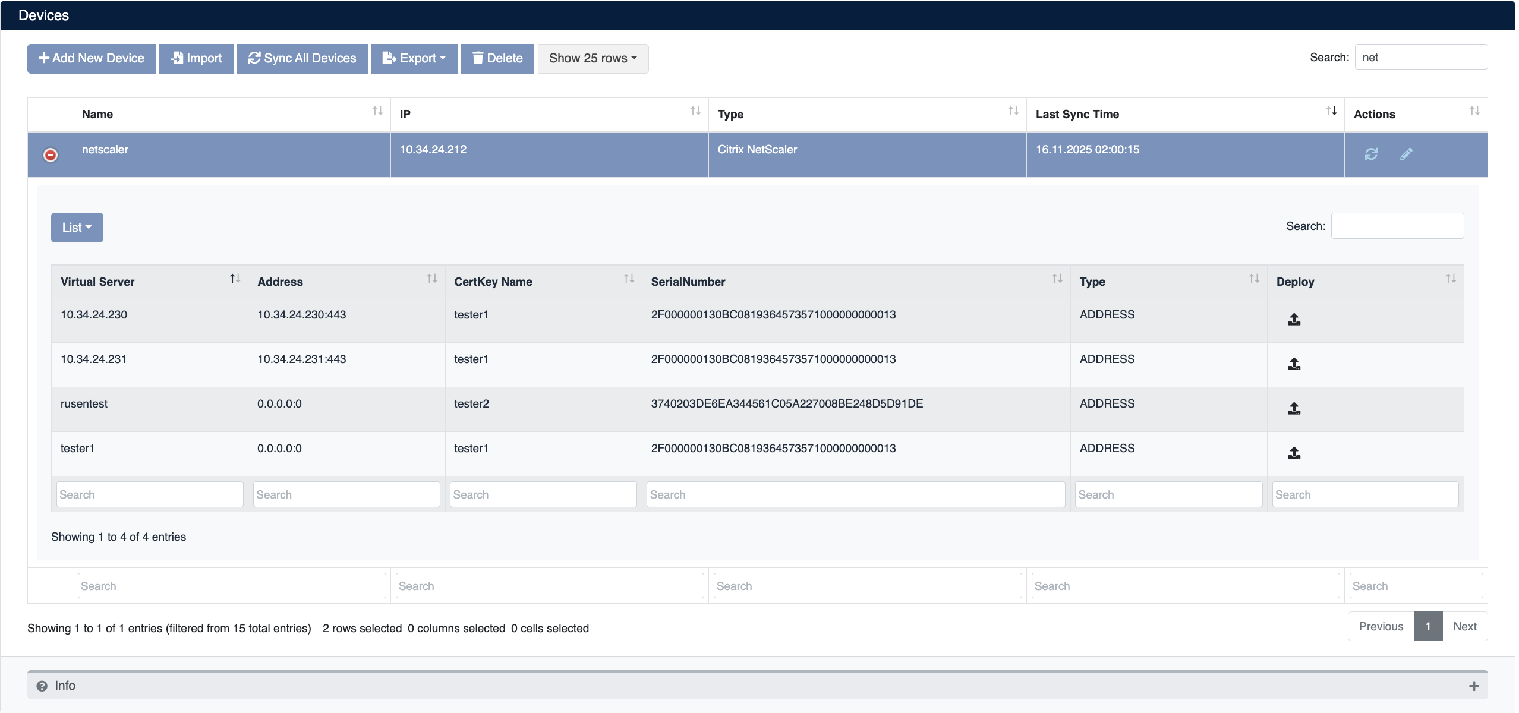Sort by SerialNumber column arrows
Image resolution: width=1519 pixels, height=713 pixels.
pyautogui.click(x=1057, y=279)
